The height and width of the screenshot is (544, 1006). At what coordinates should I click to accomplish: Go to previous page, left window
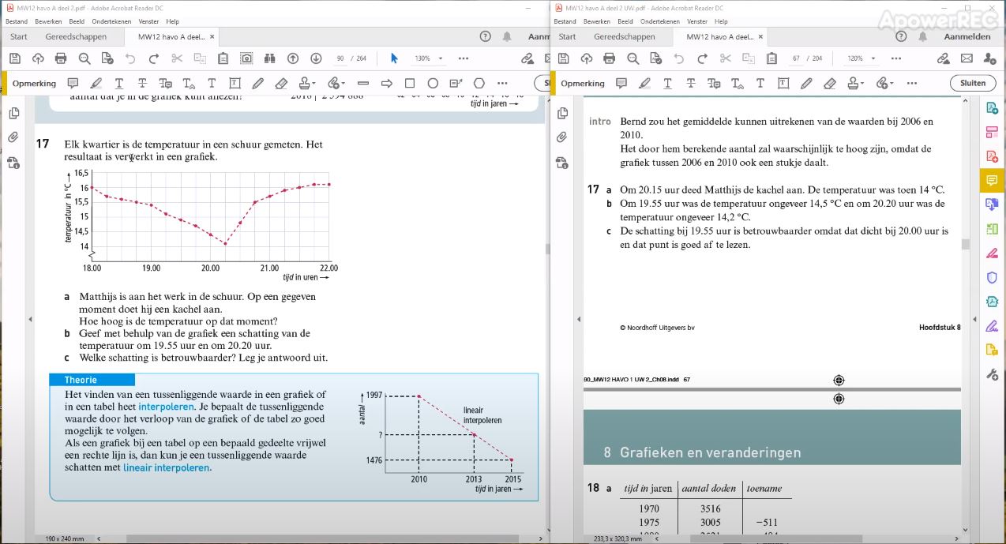293,58
